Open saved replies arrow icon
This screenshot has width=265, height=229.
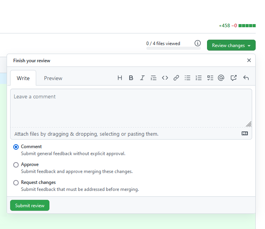coord(246,78)
